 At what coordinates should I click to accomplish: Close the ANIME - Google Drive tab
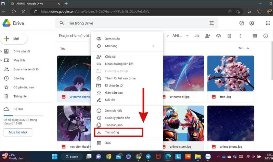pos(59,4)
